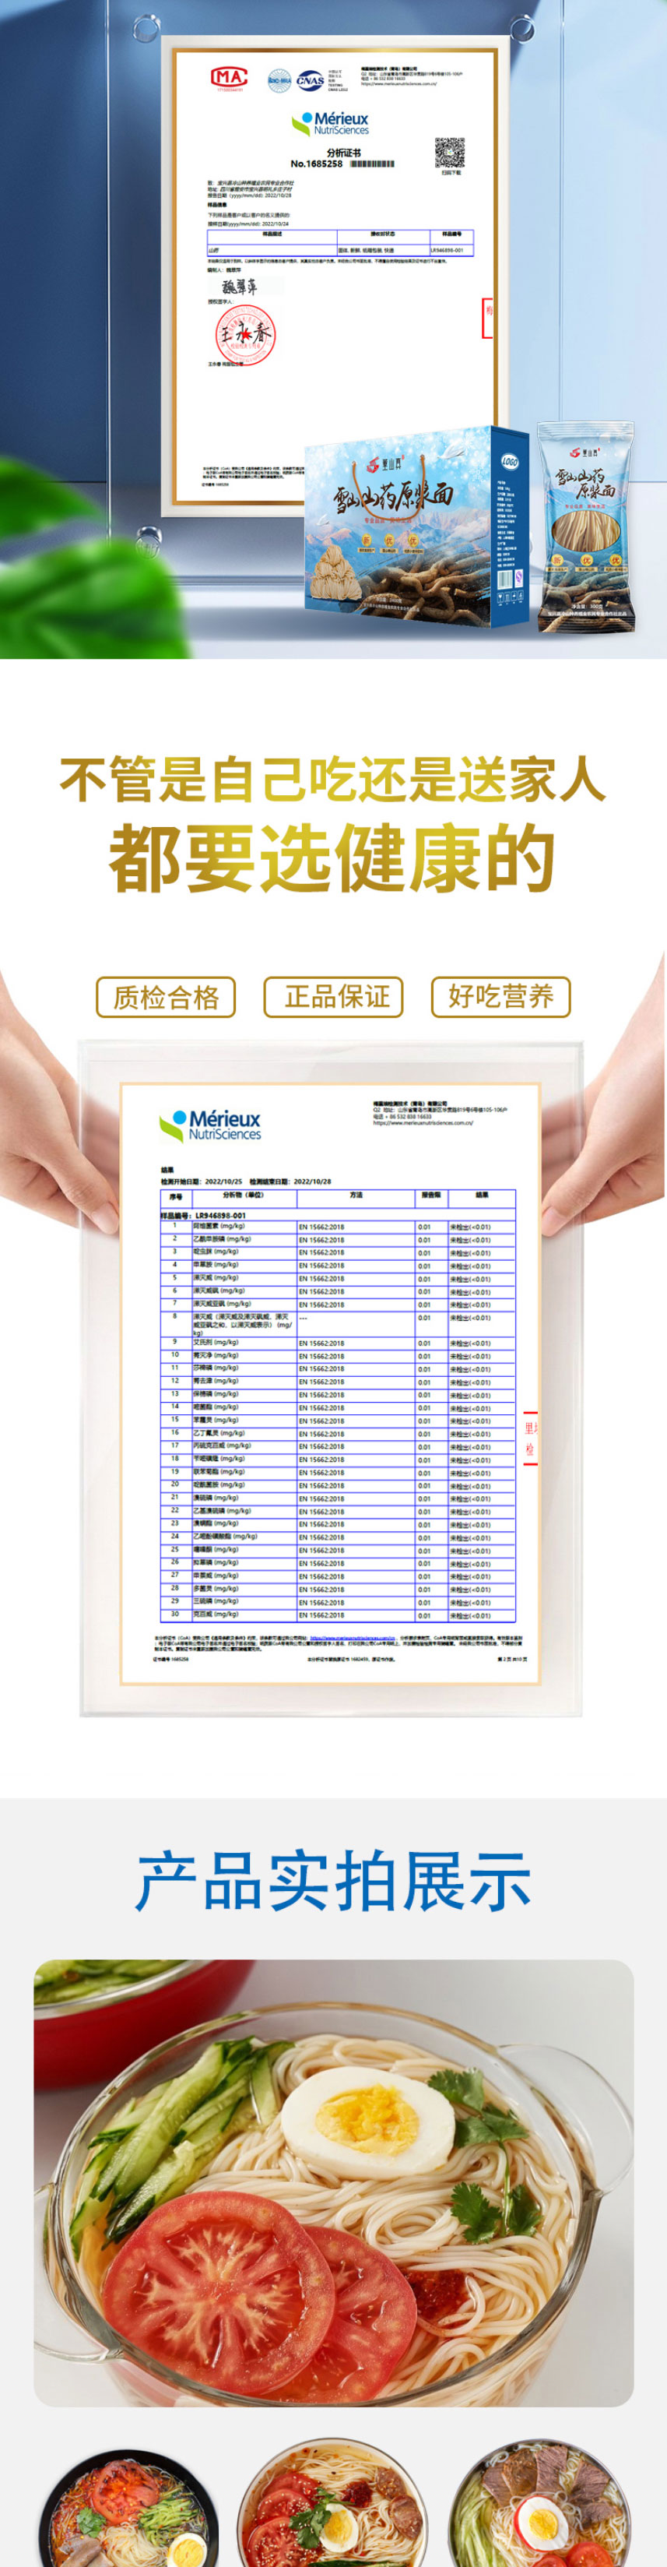Click row 30 克百威 (mg/kg)
Screen dimensions: 667x2567
(216, 1614)
